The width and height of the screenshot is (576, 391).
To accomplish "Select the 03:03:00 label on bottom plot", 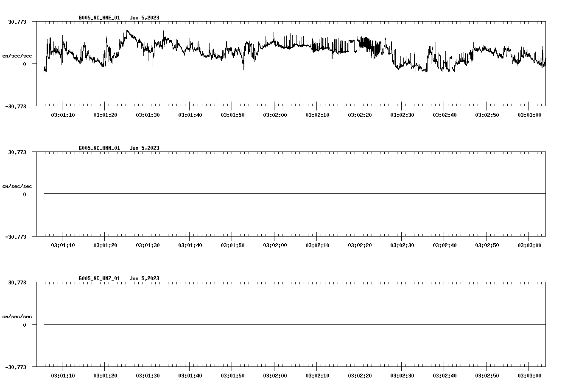I will [x=530, y=374].
